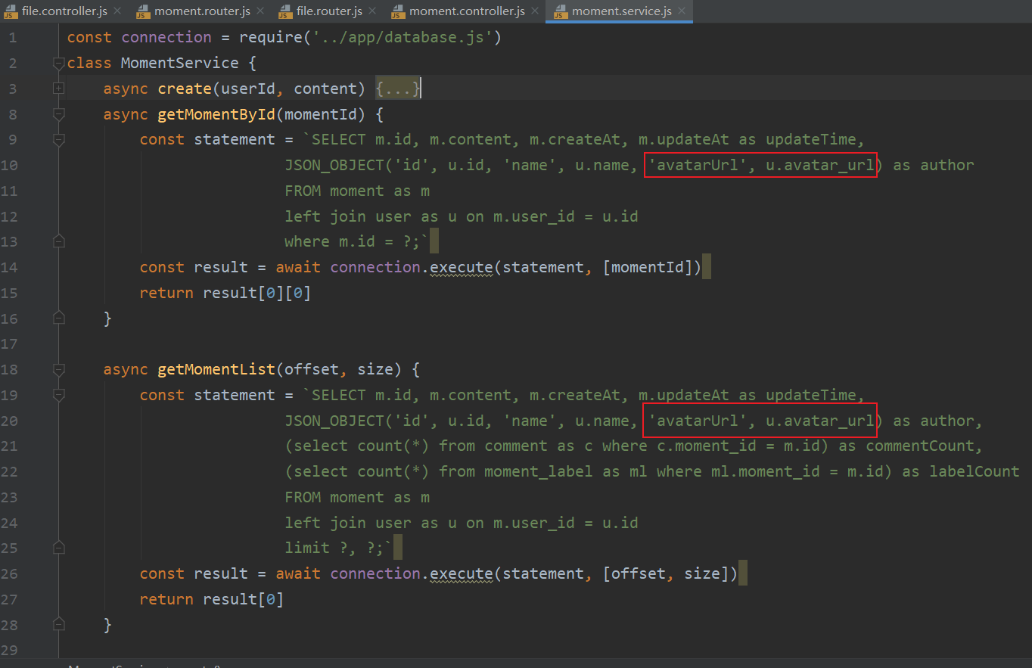The width and height of the screenshot is (1032, 668).
Task: Click the fold end marker on line 13
Action: coord(59,242)
